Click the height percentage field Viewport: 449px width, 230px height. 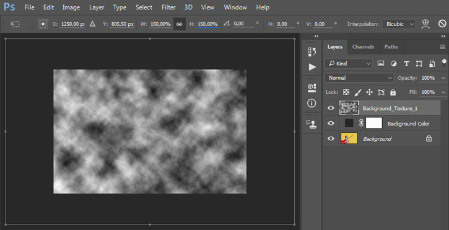(x=208, y=24)
